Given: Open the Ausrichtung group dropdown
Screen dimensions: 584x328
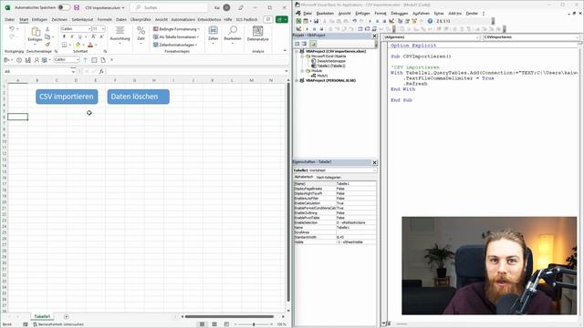Looking at the screenshot, I should click(x=120, y=35).
